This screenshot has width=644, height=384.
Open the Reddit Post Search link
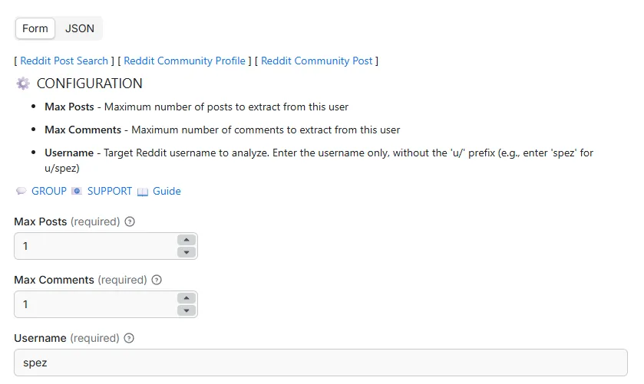tap(64, 61)
